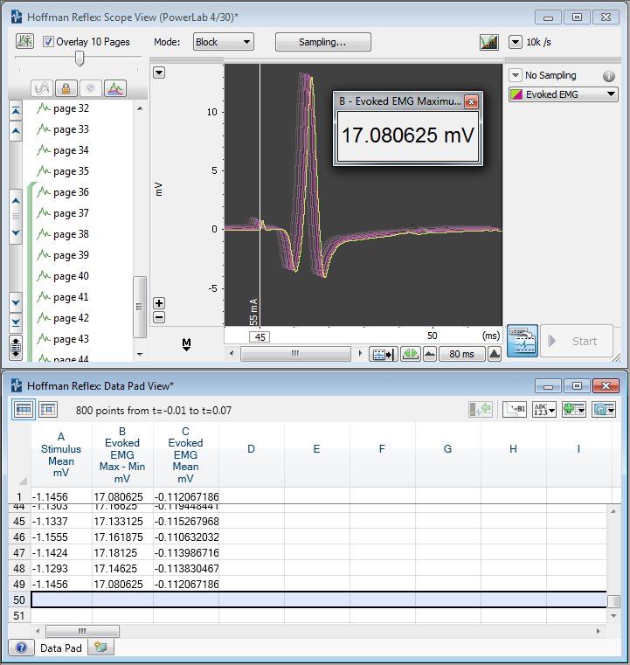630x665 pixels.
Task: Click the 80 ms time-width button
Action: point(462,354)
